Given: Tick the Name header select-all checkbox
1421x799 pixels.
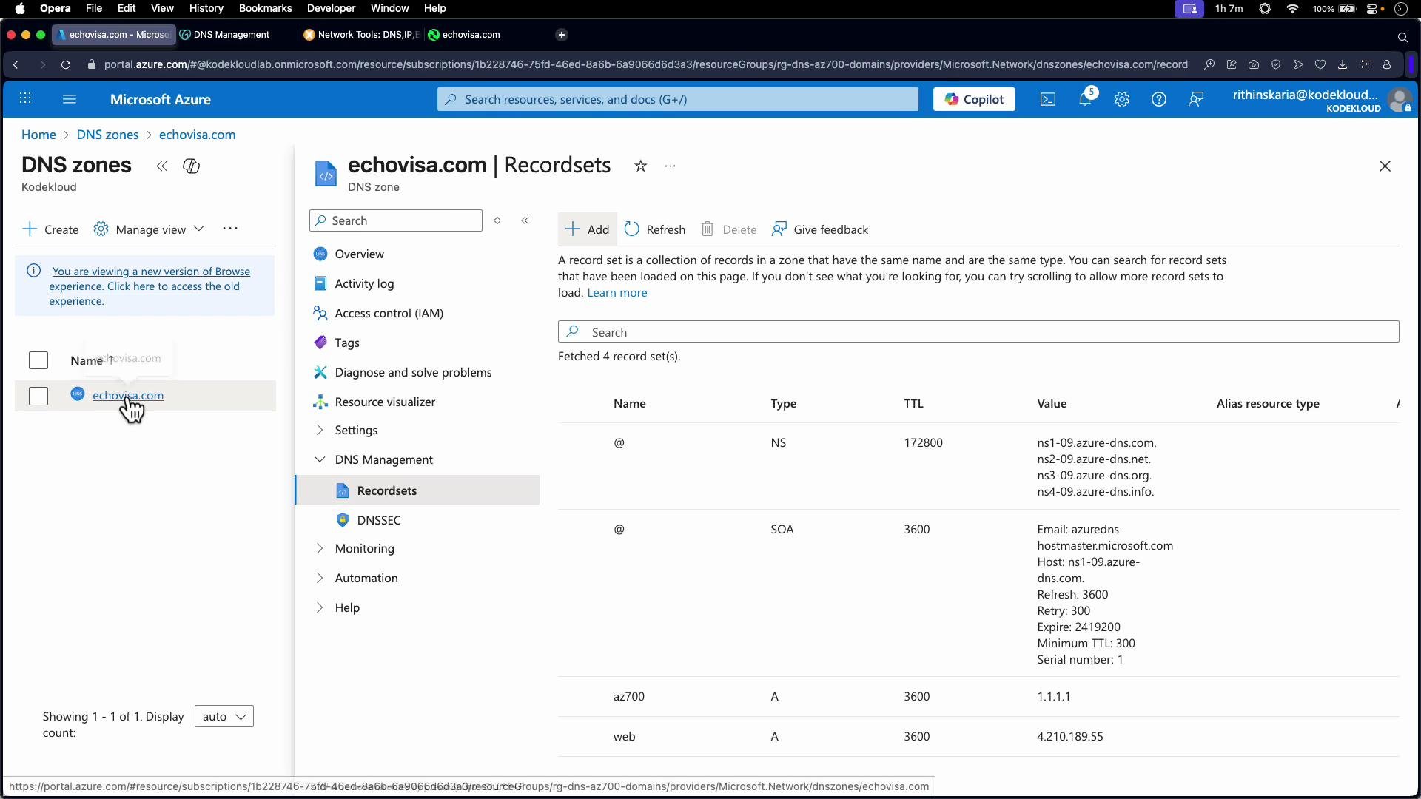Looking at the screenshot, I should 38,360.
